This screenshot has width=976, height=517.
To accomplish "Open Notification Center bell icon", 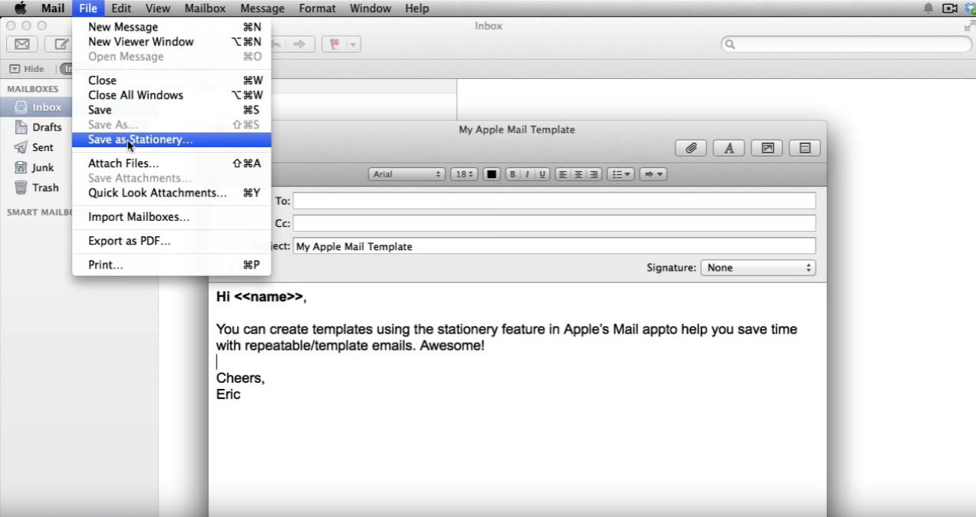I will coord(929,8).
